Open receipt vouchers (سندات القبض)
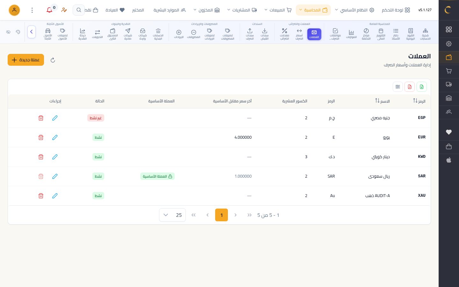Screen dimensions: 459x287 [265, 34]
